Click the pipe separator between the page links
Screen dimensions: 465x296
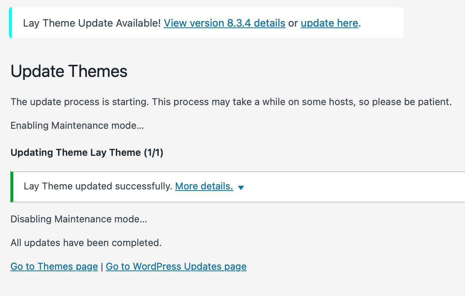click(102, 266)
